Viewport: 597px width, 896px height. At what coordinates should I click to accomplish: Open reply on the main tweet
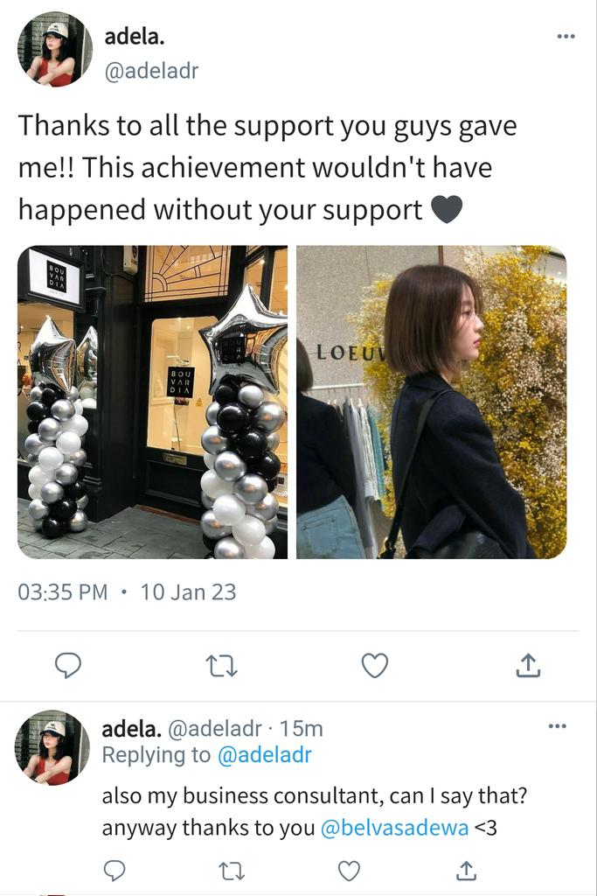(x=68, y=666)
